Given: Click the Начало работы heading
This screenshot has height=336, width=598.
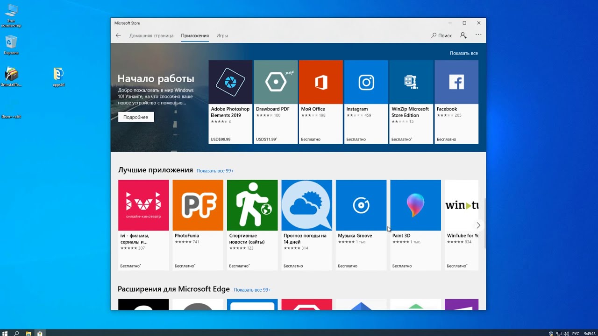Looking at the screenshot, I should click(x=156, y=78).
